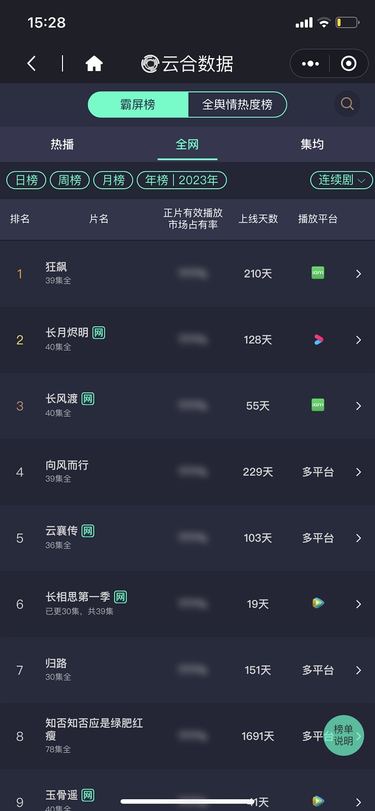
Task: Select the 周榜 weekly filter
Action: 69,180
